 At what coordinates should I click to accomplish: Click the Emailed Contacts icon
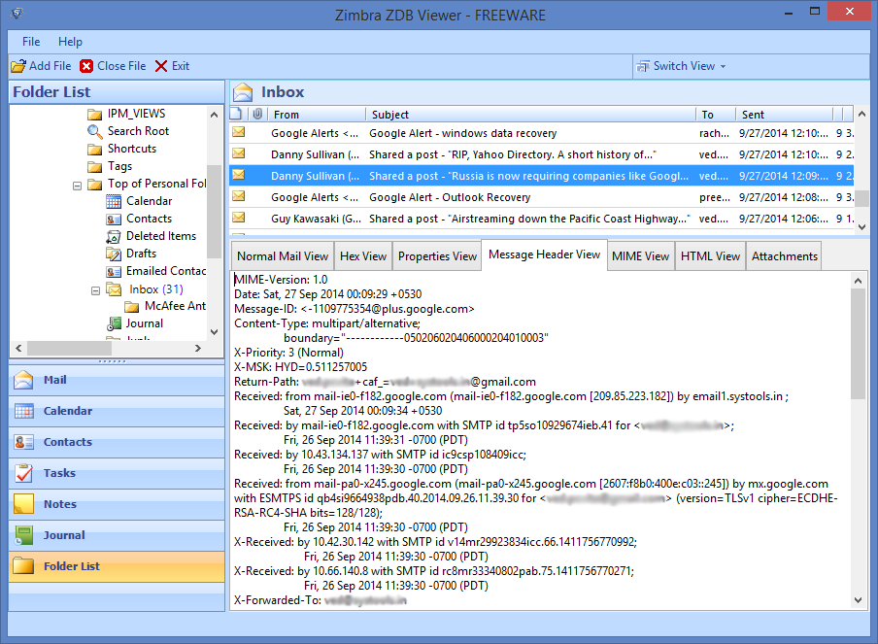(114, 272)
